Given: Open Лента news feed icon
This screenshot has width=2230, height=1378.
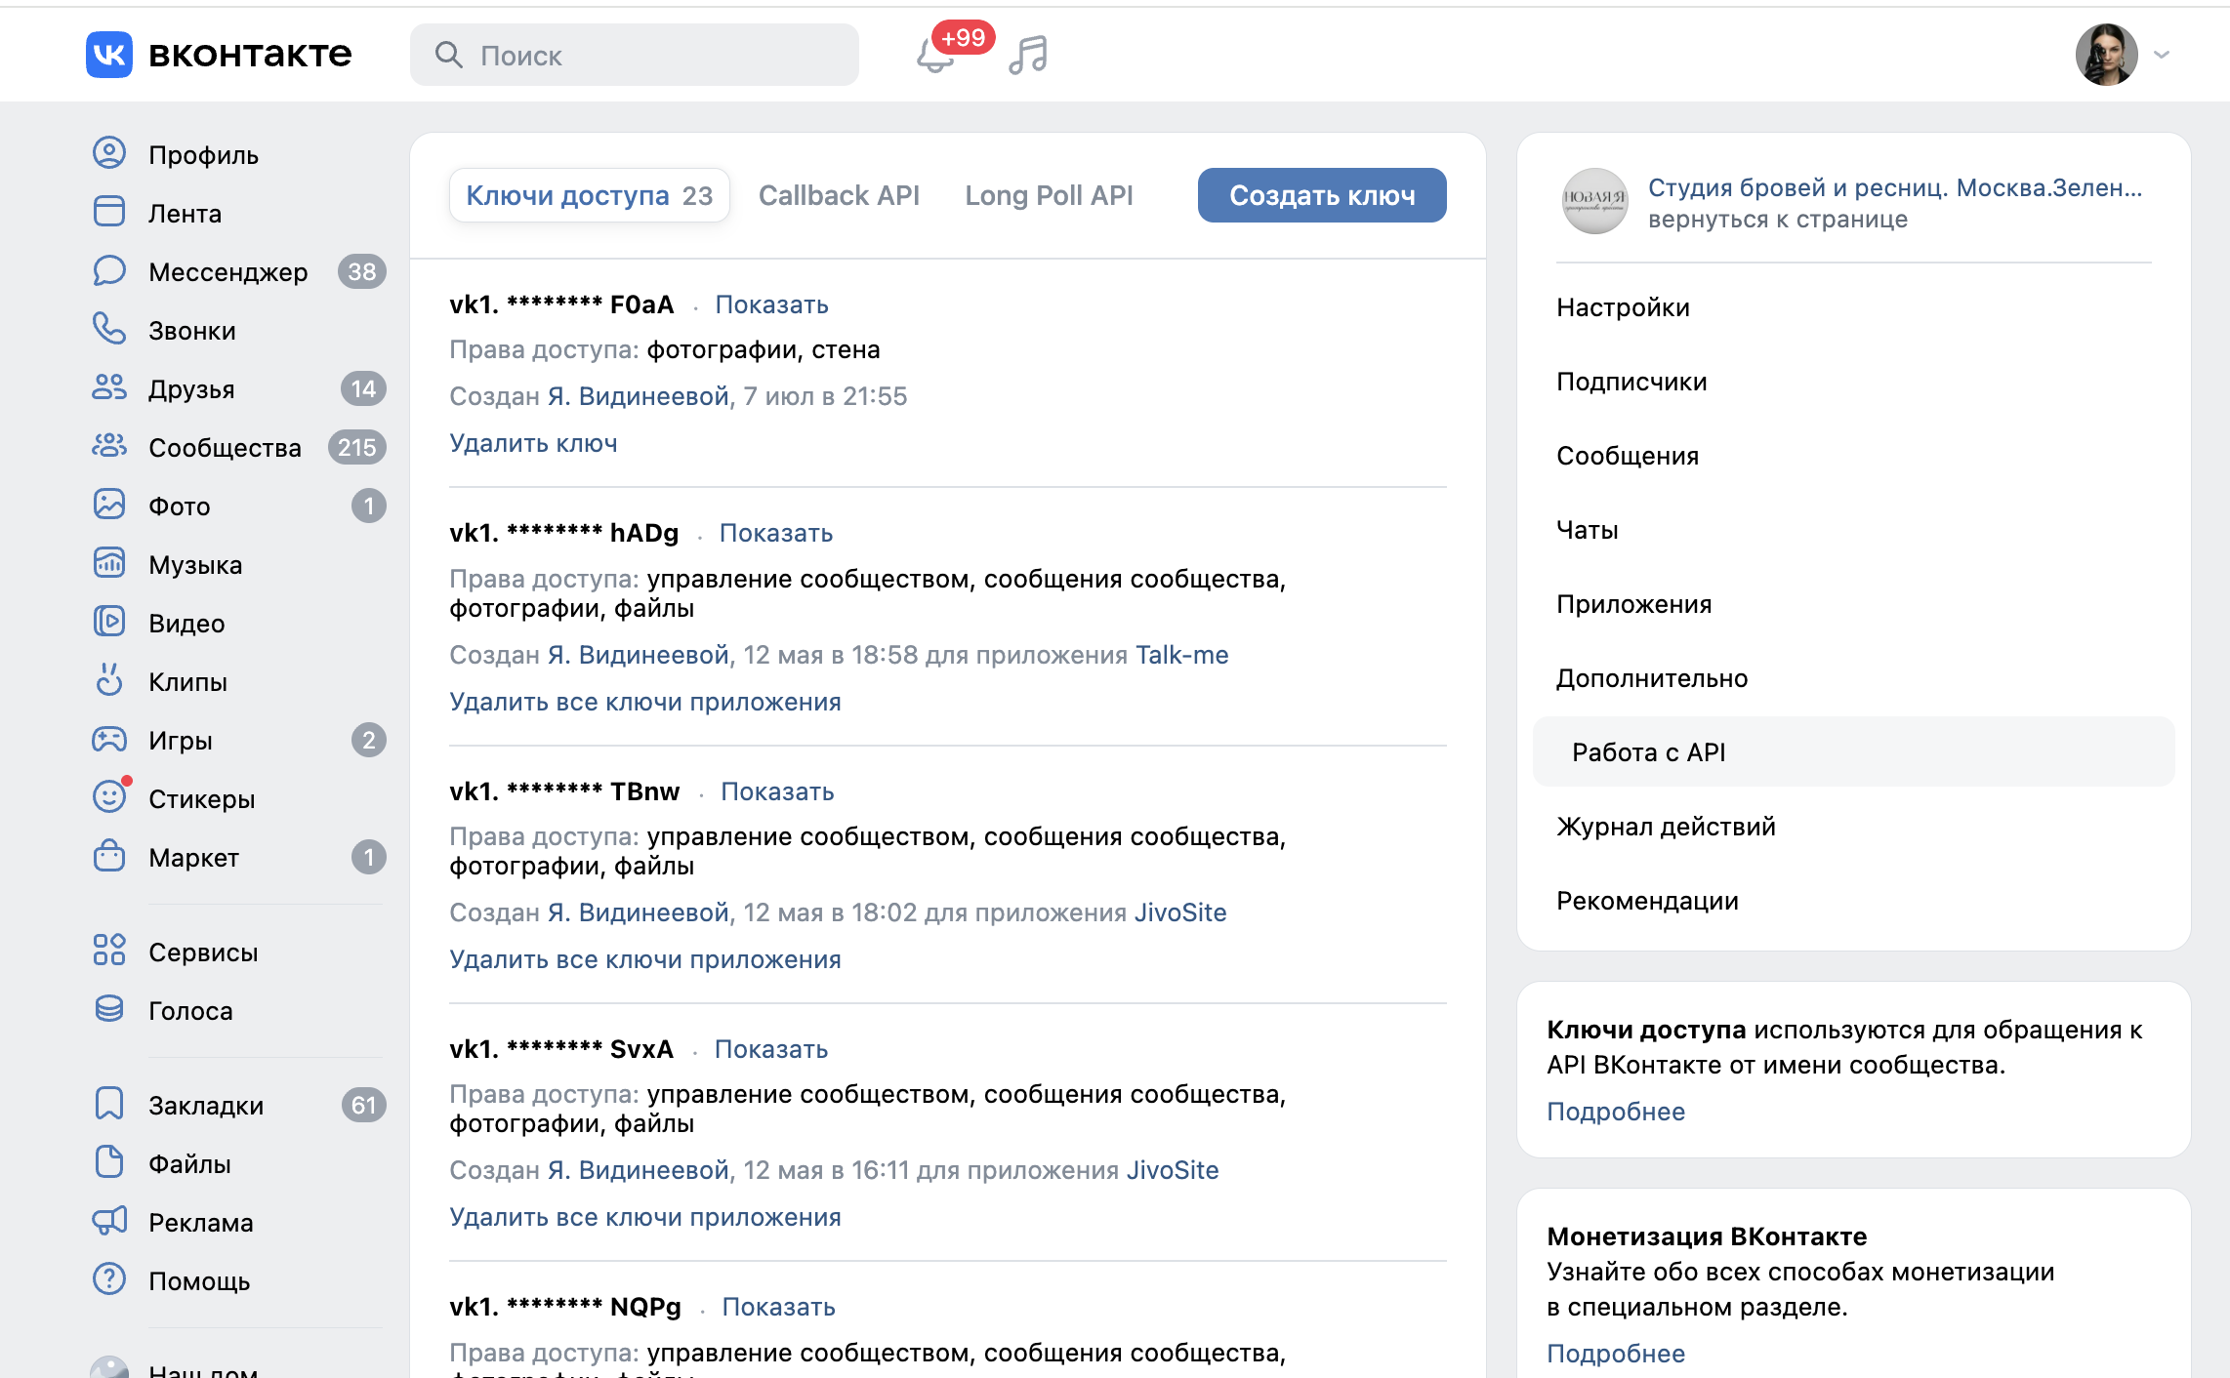Looking at the screenshot, I should (109, 213).
